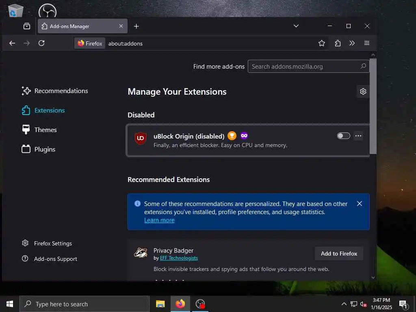Image resolution: width=416 pixels, height=312 pixels.
Task: Open a new tab with the plus icon
Action: click(x=136, y=26)
